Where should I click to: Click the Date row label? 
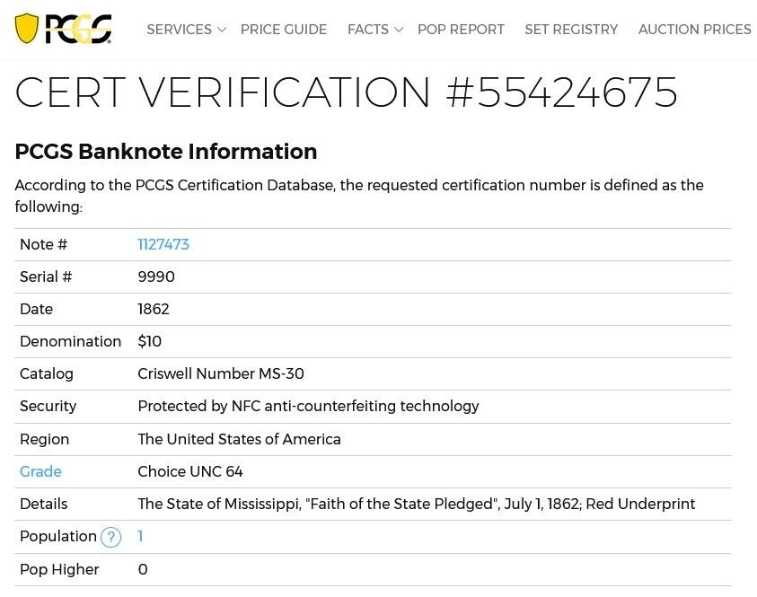point(36,309)
